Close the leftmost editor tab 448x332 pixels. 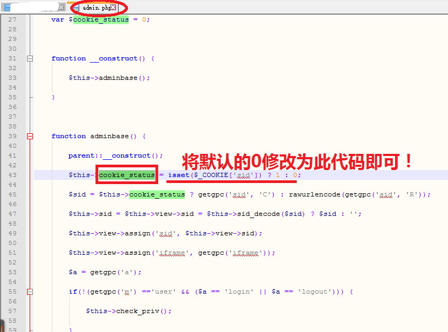pyautogui.click(x=61, y=8)
